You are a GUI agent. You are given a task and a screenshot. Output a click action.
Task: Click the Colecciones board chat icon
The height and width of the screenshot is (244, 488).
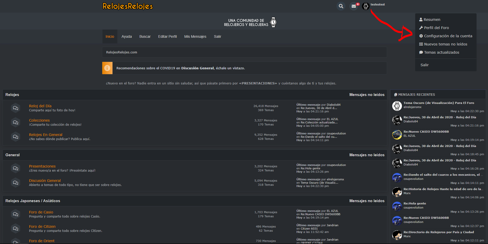click(15, 123)
